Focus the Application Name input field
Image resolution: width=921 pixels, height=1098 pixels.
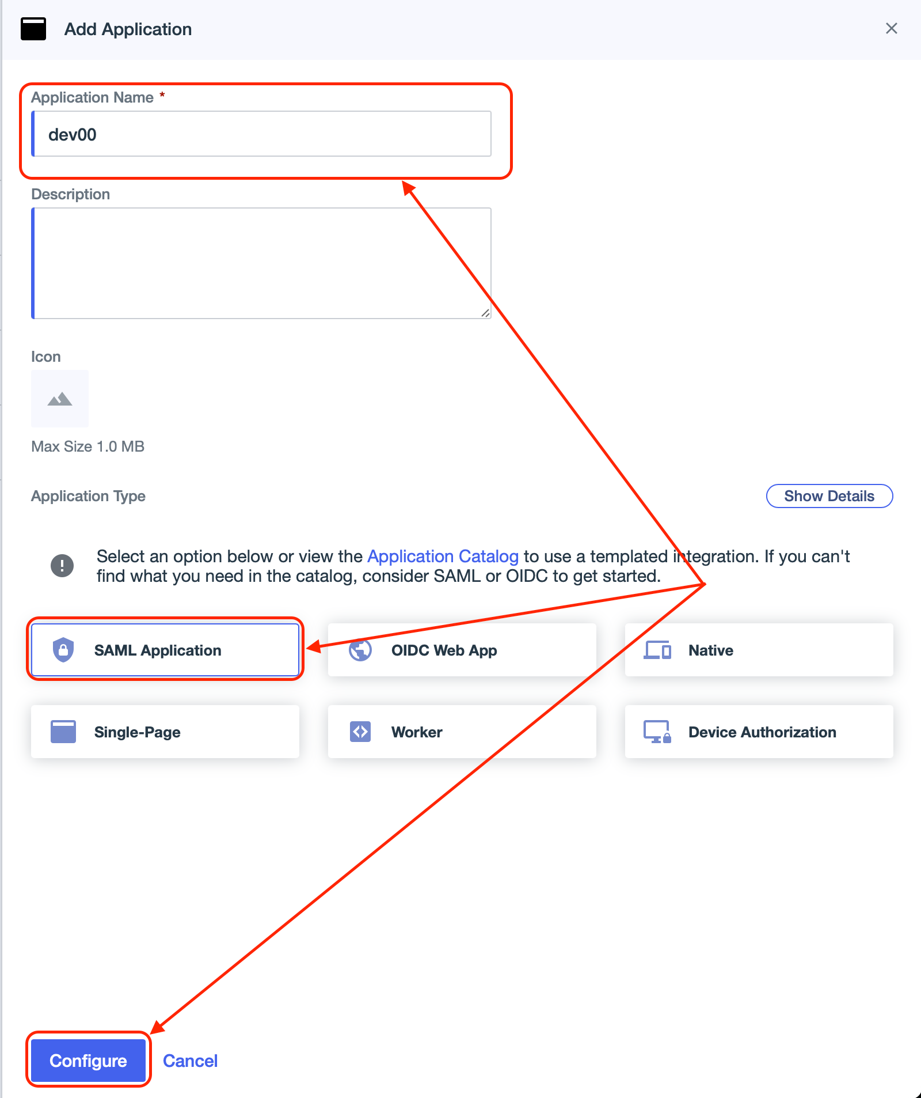pos(261,134)
